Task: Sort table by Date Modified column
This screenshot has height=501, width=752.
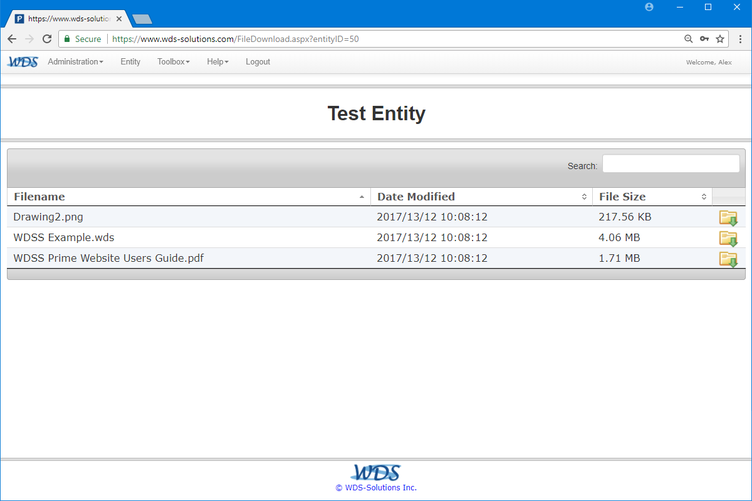Action: click(481, 197)
